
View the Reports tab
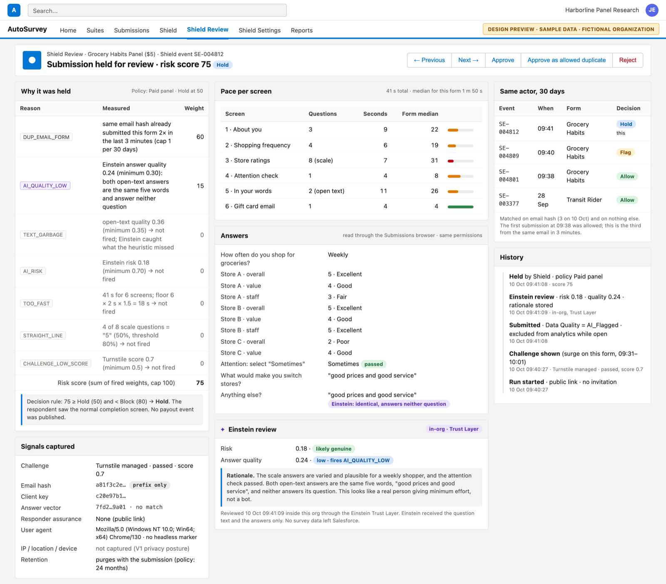[302, 30]
